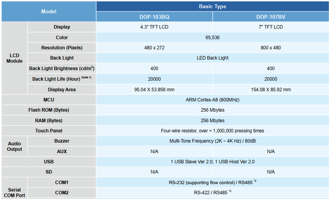Select the USB Slave/Host Ver 2.0 value
The image size is (334, 199).
click(x=212, y=162)
